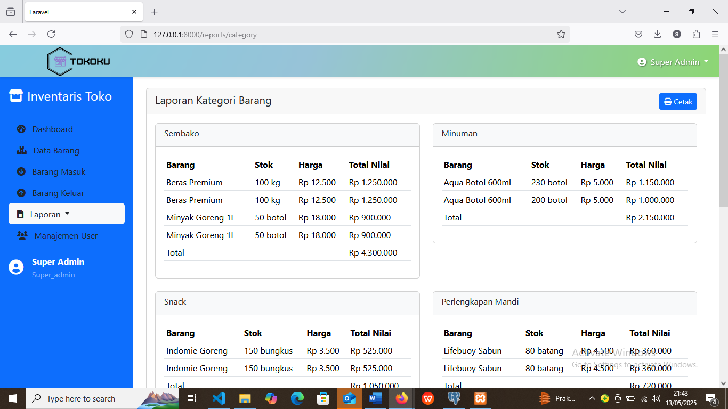
Task: Click the TOKOKU logo in the navbar
Action: click(78, 61)
